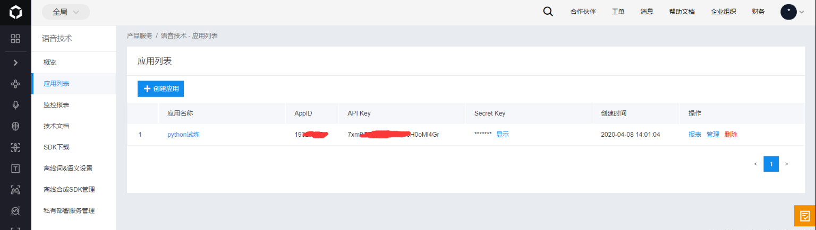Click 删除 to delete python试炼 app
This screenshot has height=230, width=816.
pyautogui.click(x=731, y=135)
